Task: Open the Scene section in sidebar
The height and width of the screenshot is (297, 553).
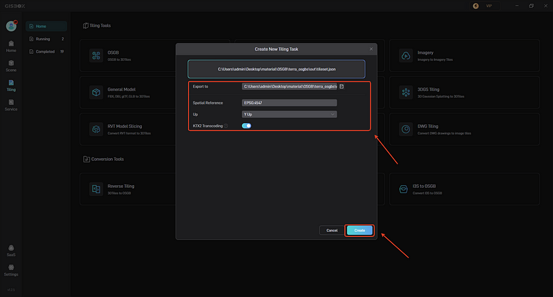Action: (11, 66)
